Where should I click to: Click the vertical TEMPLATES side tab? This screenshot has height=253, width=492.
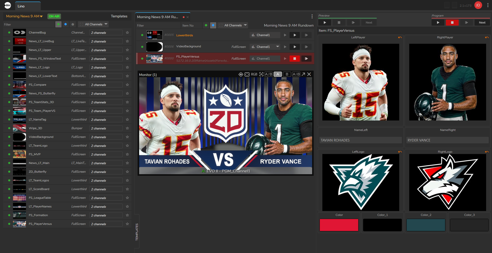(x=137, y=232)
